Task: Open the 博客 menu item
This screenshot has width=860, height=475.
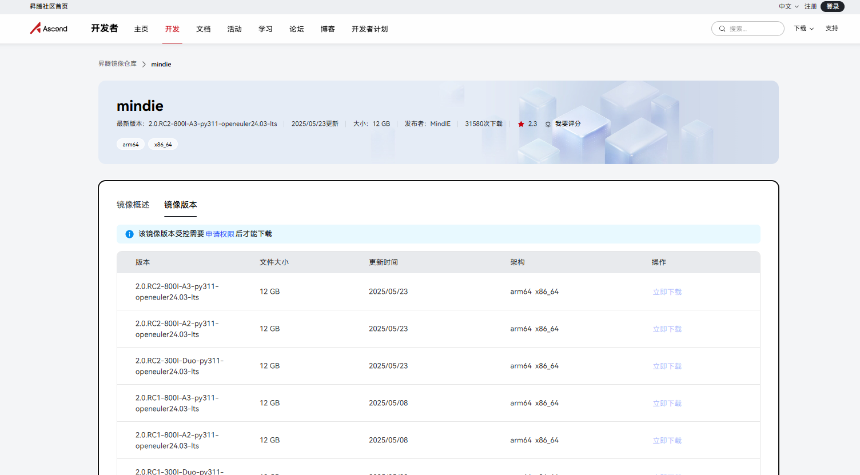Action: (328, 29)
